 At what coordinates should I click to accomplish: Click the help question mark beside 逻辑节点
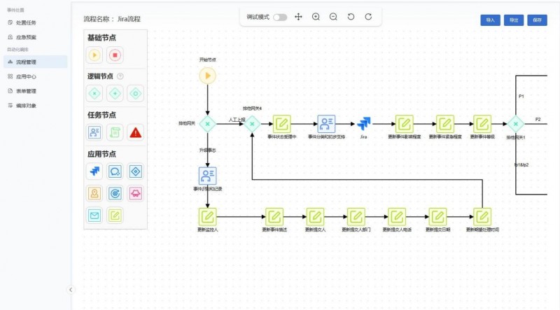pos(120,76)
